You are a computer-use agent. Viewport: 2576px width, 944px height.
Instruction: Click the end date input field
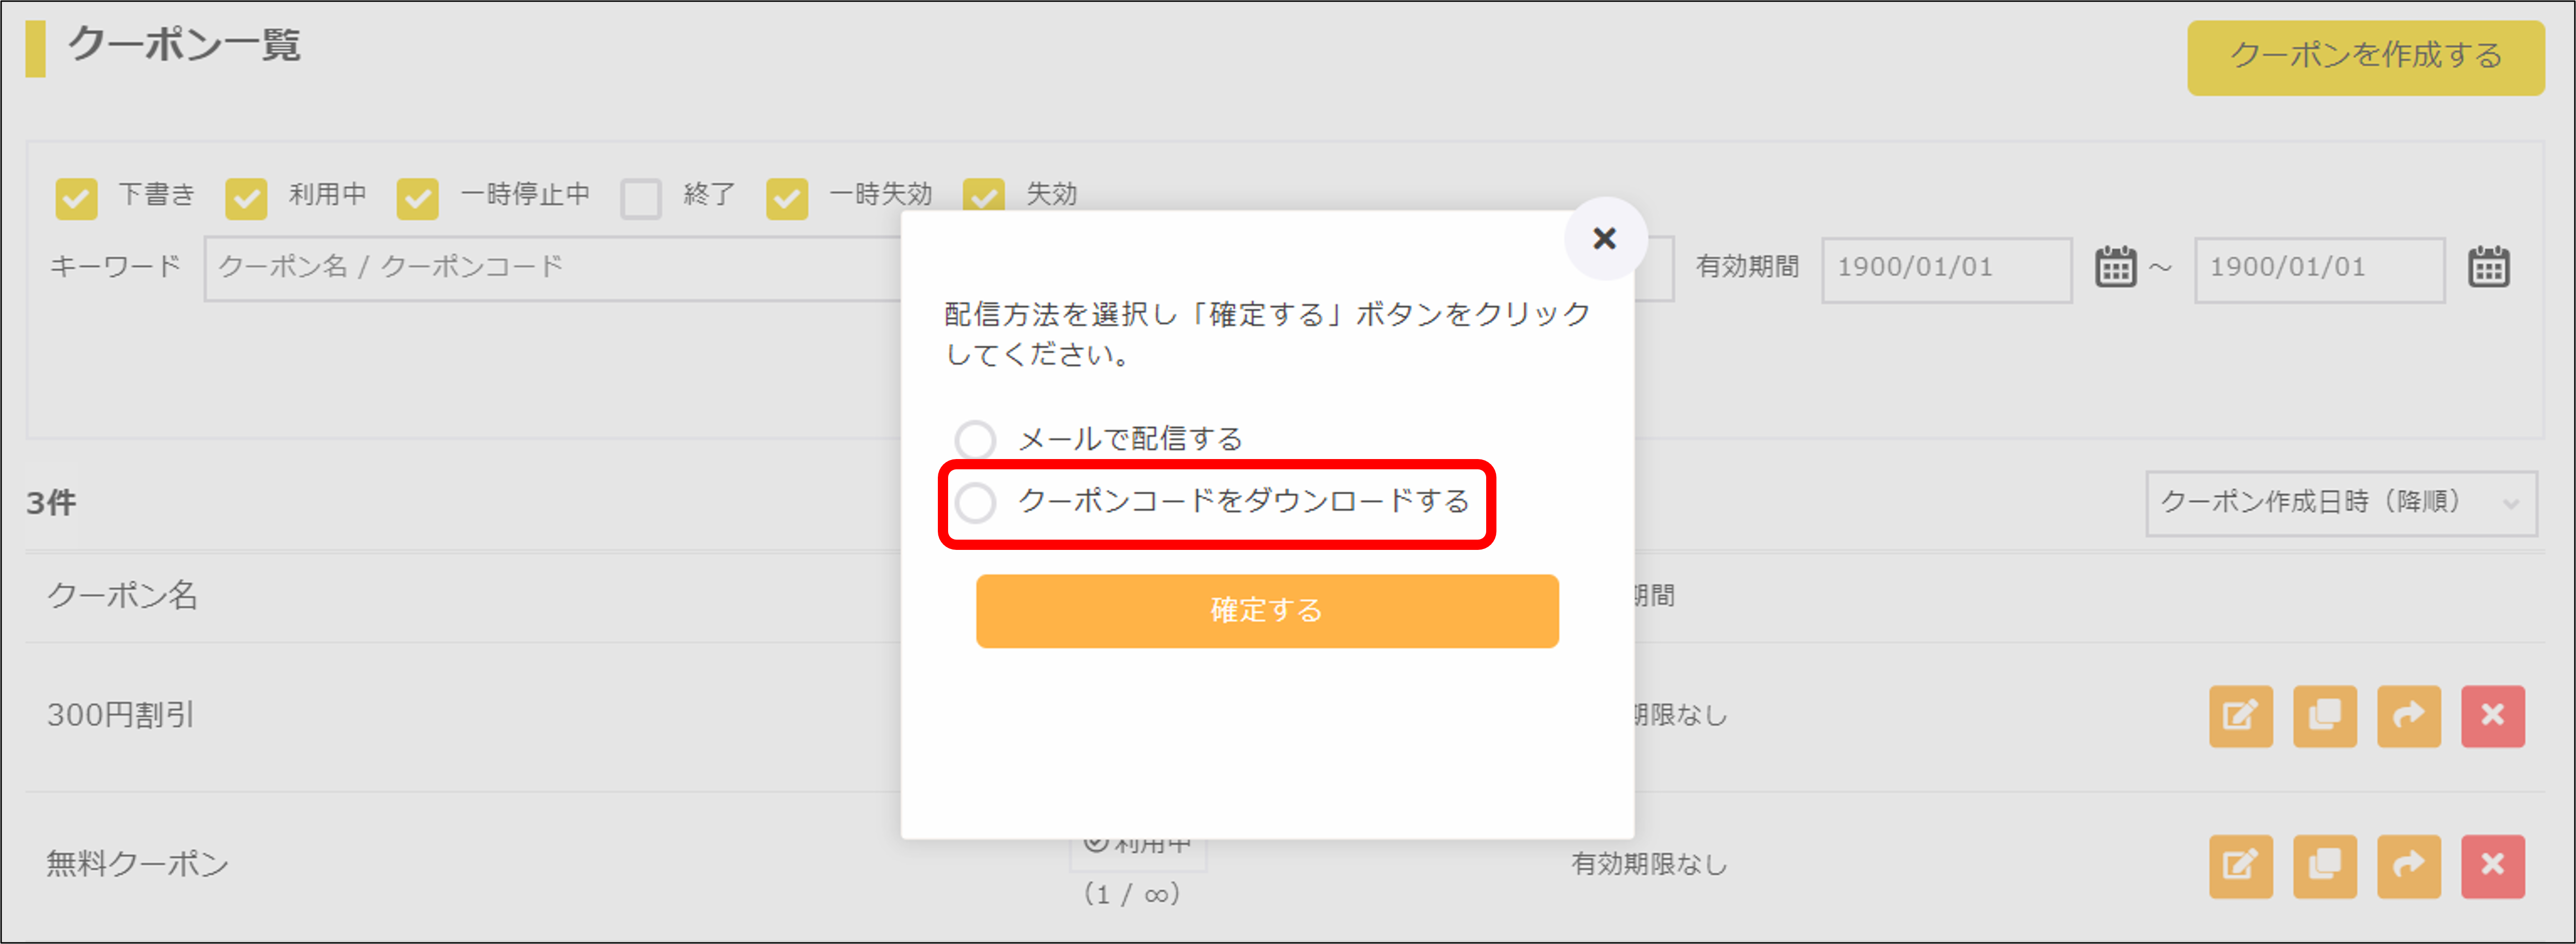pyautogui.click(x=2319, y=269)
